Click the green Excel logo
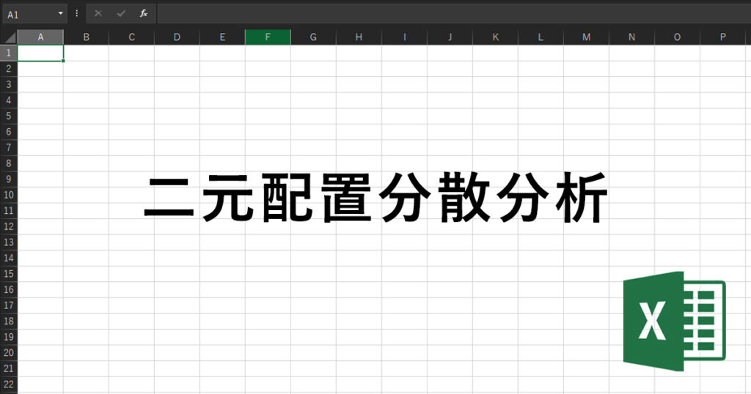Viewport: 751px width, 394px height. (673, 321)
